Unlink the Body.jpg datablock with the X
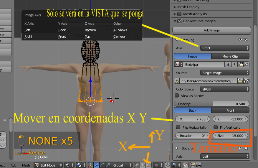The image size is (258, 168). click(246, 65)
